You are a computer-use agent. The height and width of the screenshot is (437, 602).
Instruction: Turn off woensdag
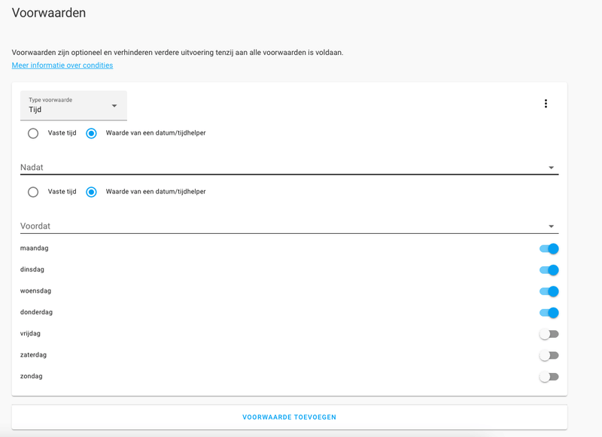coord(549,290)
